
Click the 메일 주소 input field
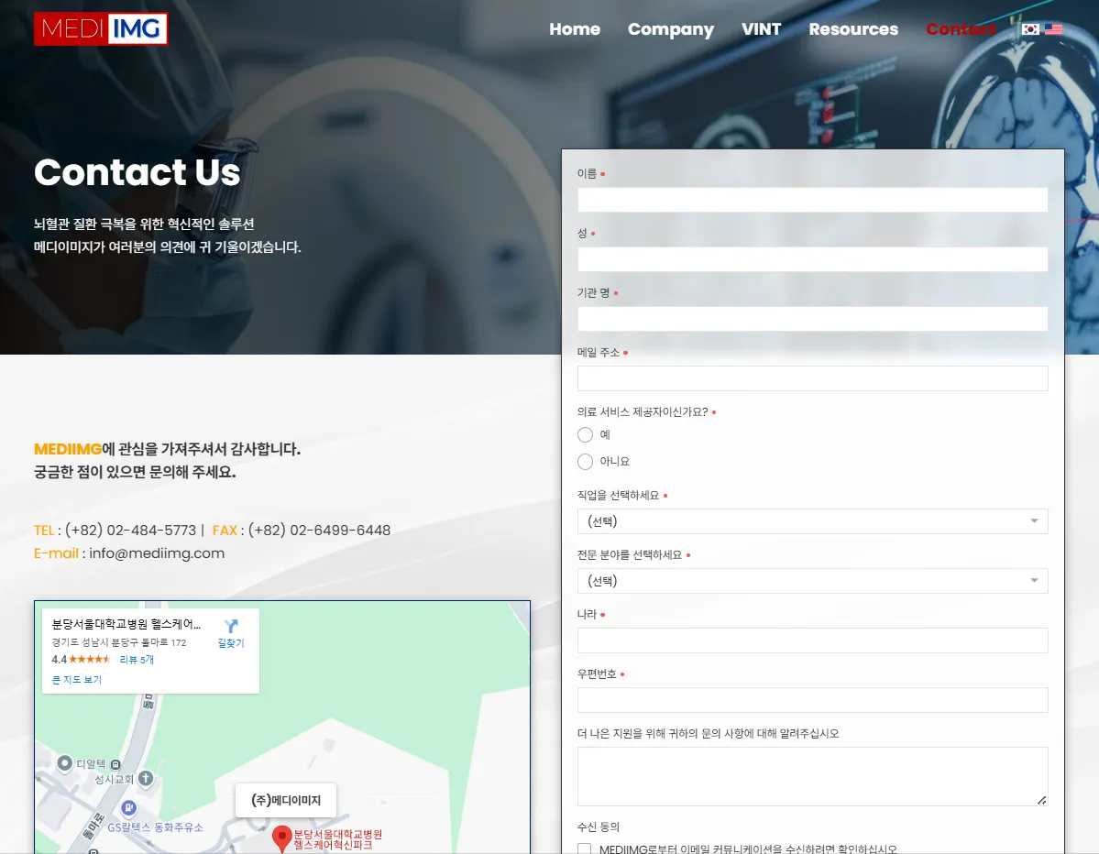point(812,378)
